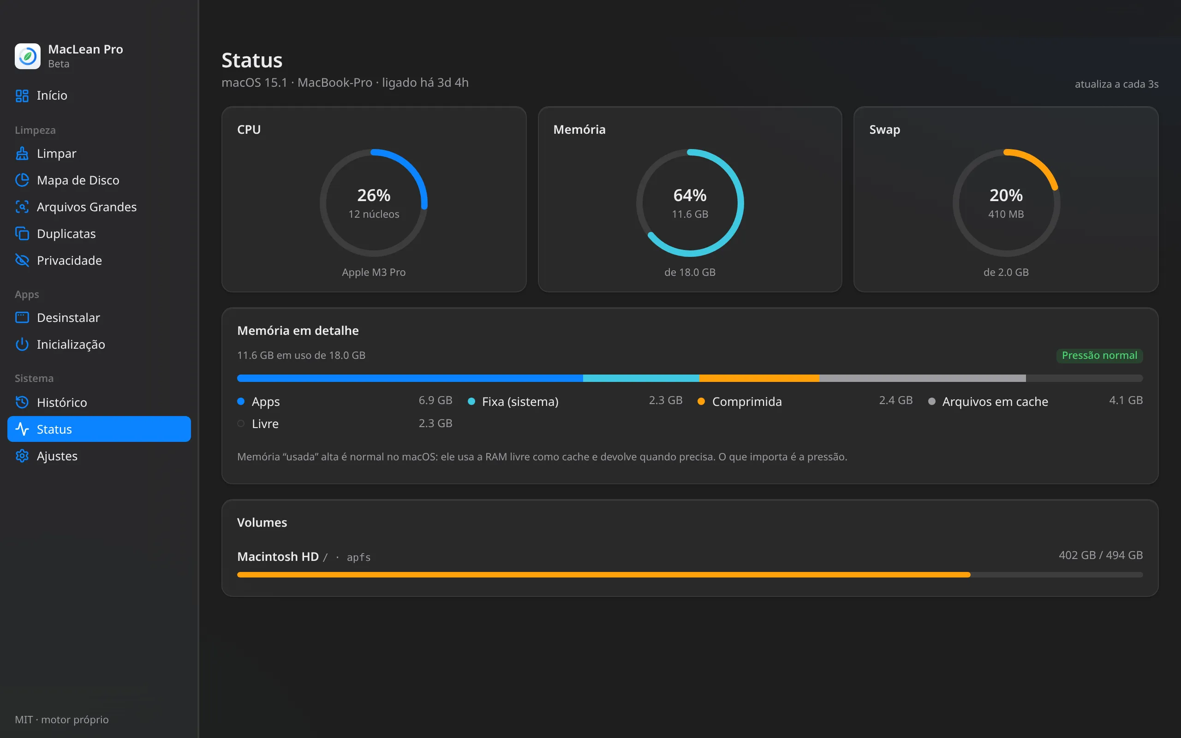Click the orange Comprimida legend dot
This screenshot has height=738, width=1181.
701,402
